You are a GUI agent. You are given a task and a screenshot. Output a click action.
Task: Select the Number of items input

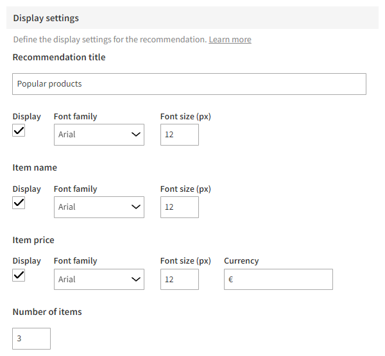coord(31,339)
